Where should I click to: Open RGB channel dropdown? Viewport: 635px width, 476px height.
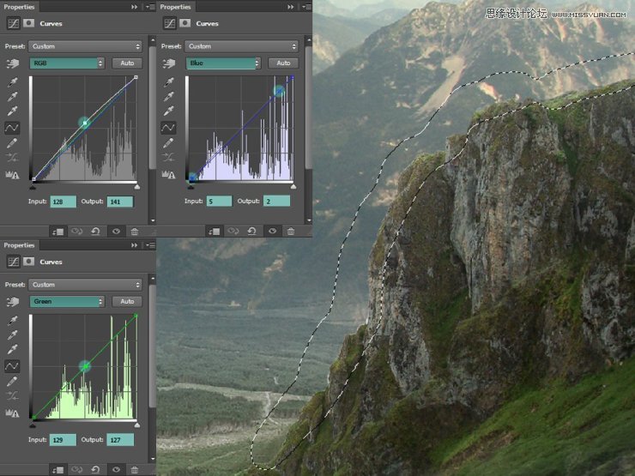[67, 63]
